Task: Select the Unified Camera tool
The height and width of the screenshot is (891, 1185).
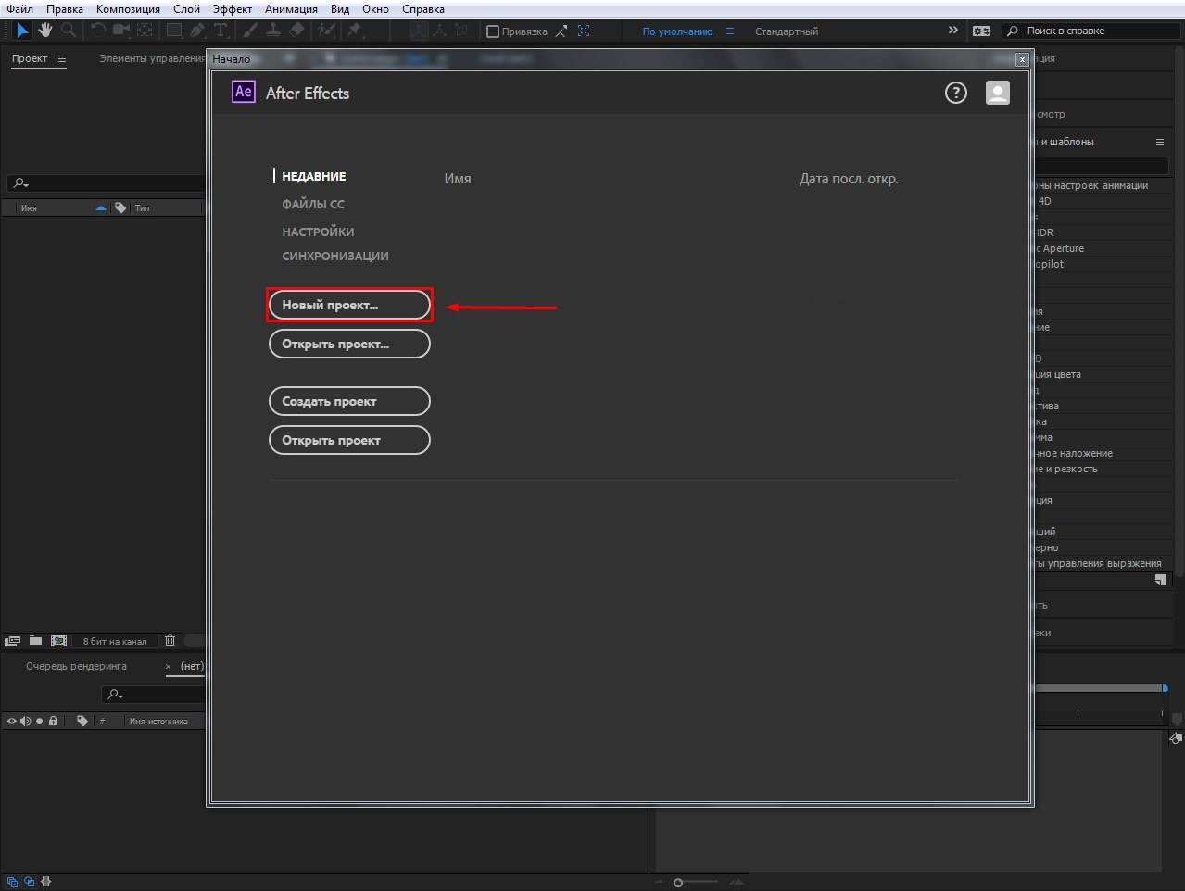Action: tap(121, 31)
